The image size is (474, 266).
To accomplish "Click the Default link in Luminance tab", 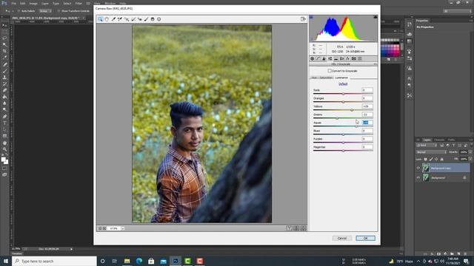I will [343, 83].
